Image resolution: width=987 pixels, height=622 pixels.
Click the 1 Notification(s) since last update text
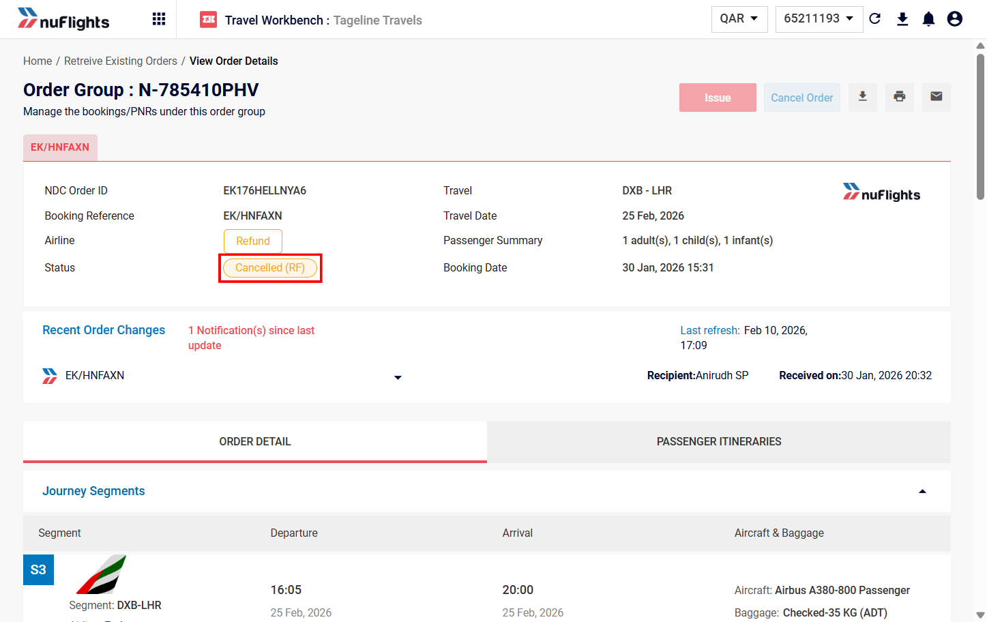point(251,338)
